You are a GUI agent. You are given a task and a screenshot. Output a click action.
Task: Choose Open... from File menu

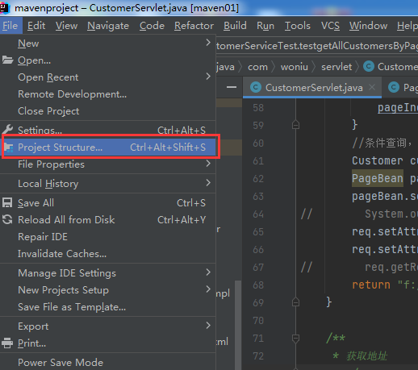pyautogui.click(x=108, y=60)
